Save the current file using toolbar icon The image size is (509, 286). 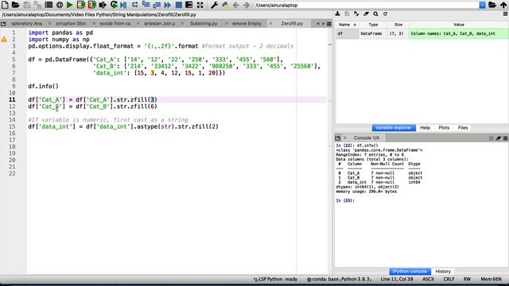(26, 5)
